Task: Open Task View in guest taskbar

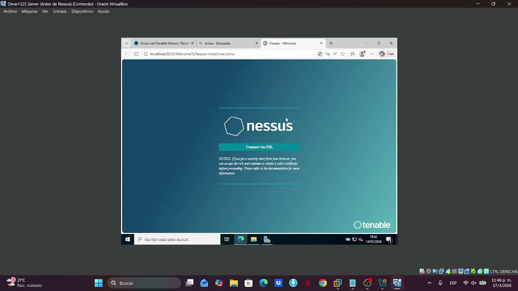Action: (227, 239)
